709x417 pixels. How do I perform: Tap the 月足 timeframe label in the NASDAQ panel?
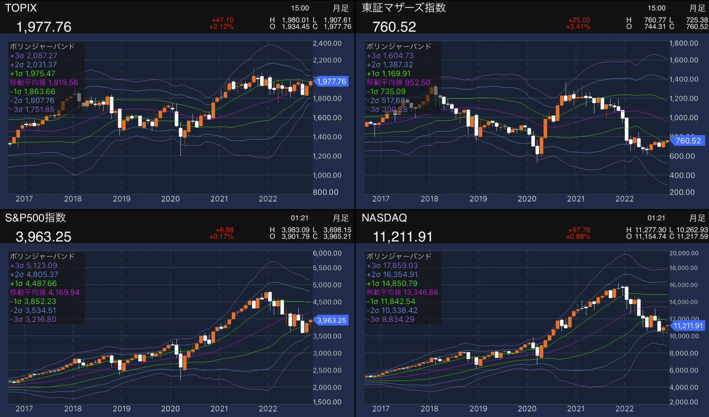click(697, 218)
